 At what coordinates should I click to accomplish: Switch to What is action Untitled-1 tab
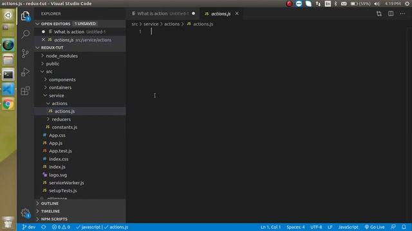coord(163,13)
